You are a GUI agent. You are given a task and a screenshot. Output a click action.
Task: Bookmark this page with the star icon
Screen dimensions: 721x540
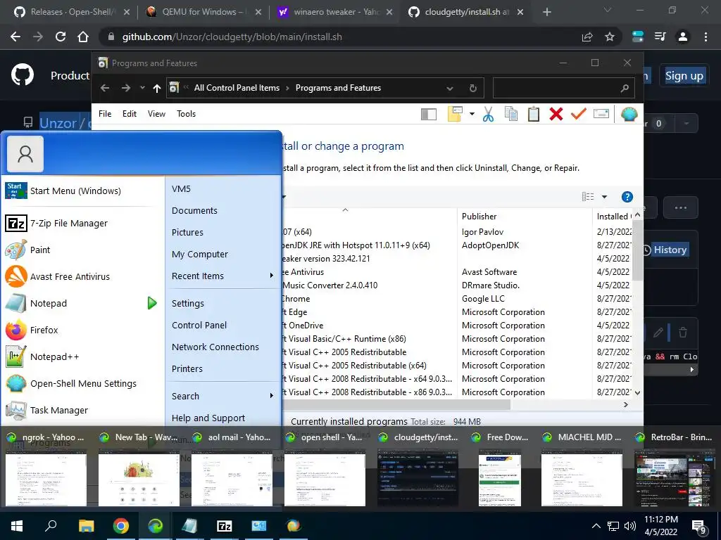pyautogui.click(x=610, y=37)
